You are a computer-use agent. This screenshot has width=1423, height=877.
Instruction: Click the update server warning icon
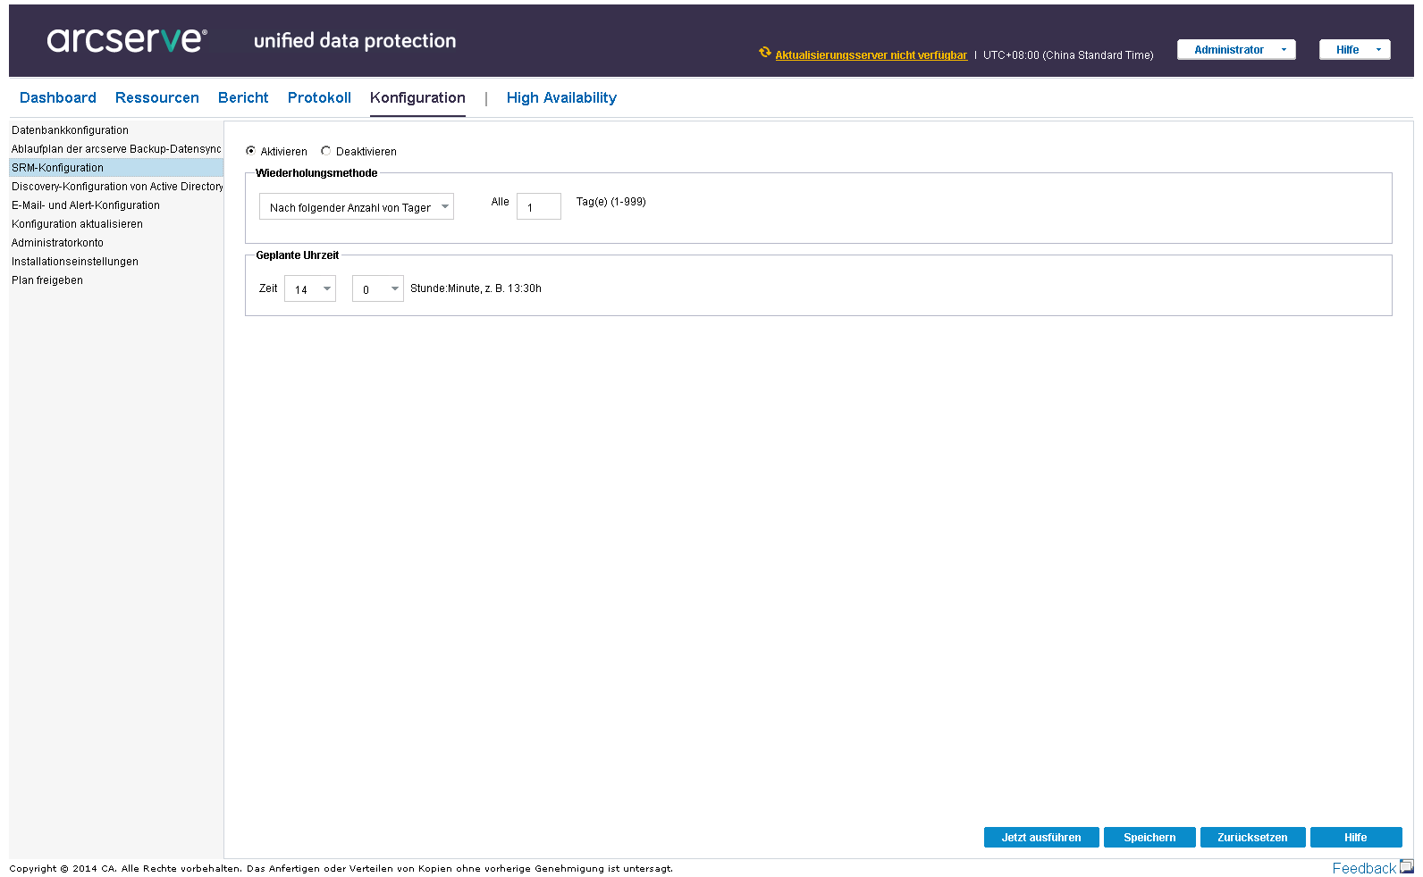(765, 53)
